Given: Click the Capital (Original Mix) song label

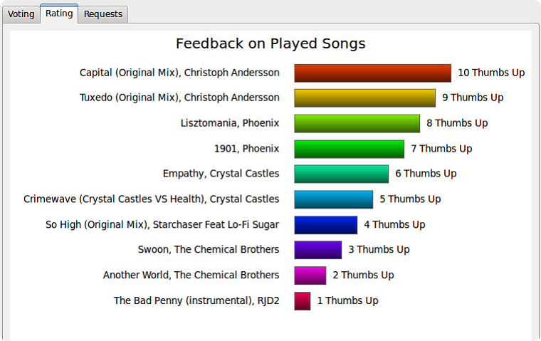Looking at the screenshot, I should [179, 73].
